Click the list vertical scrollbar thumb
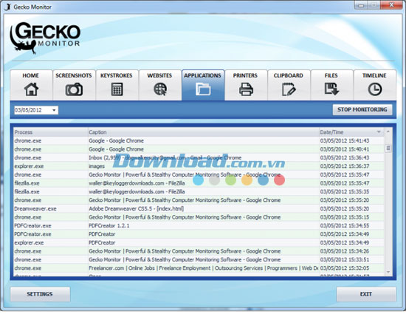This screenshot has height=320, width=406. click(388, 149)
